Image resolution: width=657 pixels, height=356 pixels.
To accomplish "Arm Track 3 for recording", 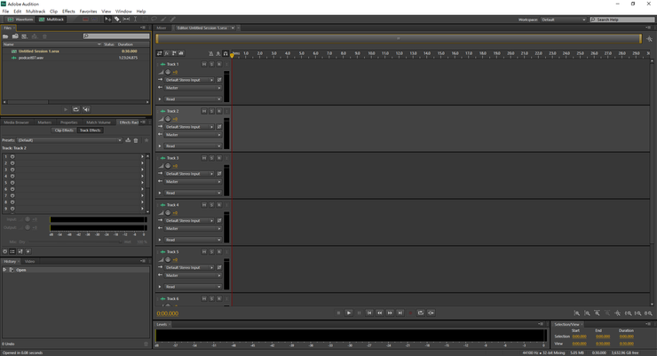I will (219, 158).
